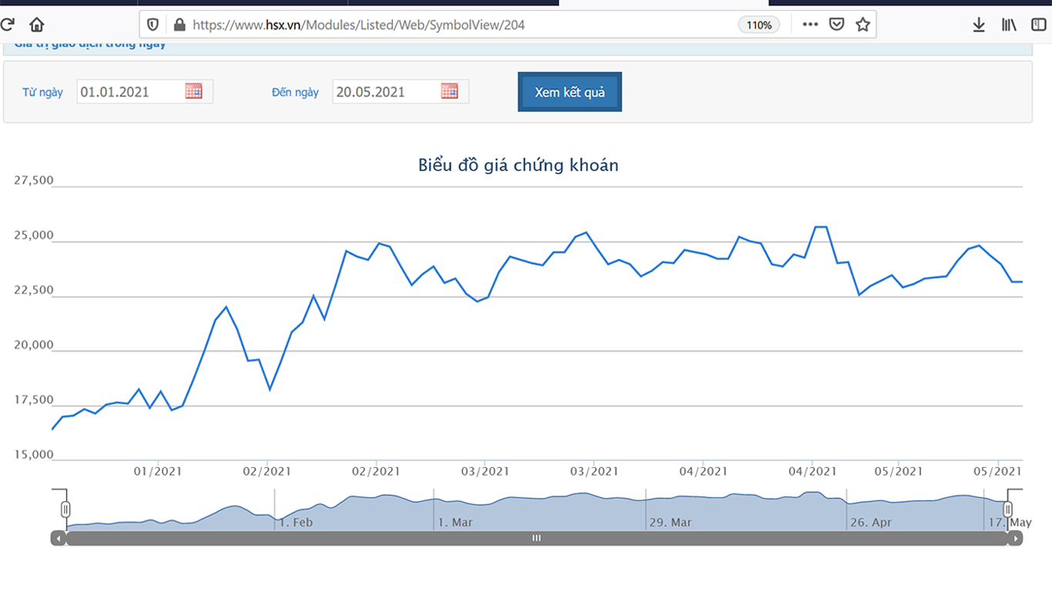Reload the current page
1052x591 pixels.
click(7, 25)
